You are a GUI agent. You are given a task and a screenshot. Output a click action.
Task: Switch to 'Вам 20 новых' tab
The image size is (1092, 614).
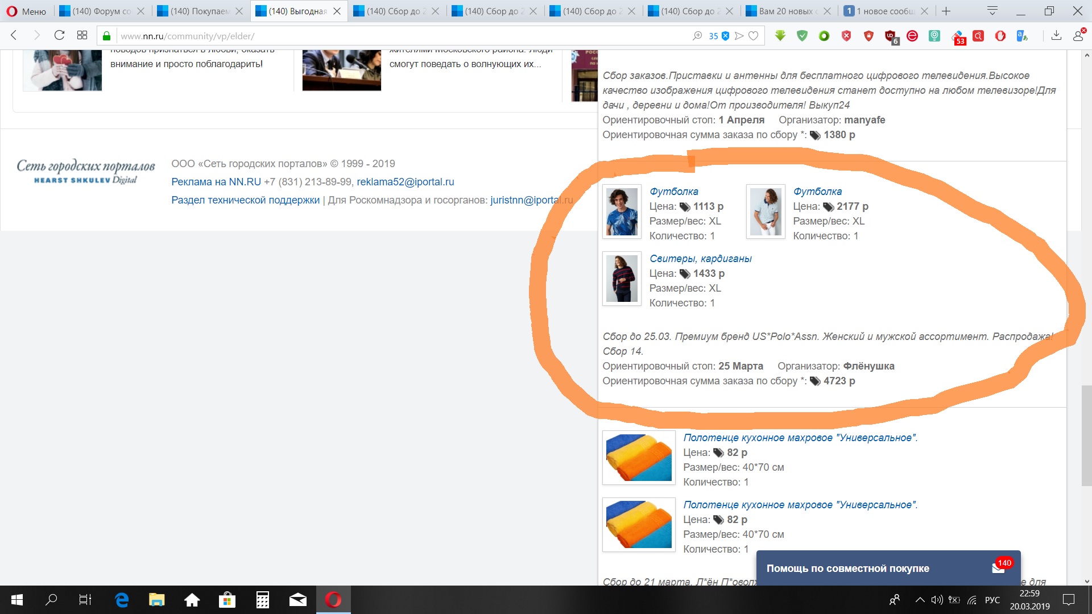click(x=788, y=11)
